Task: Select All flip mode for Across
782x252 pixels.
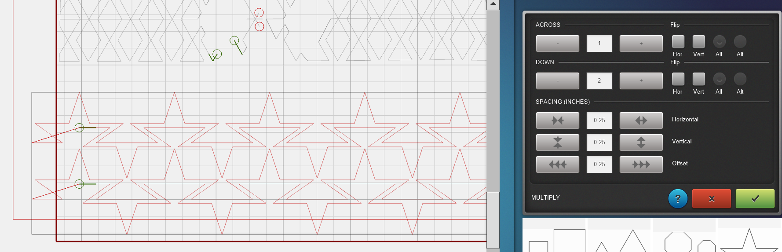Action: (x=719, y=42)
